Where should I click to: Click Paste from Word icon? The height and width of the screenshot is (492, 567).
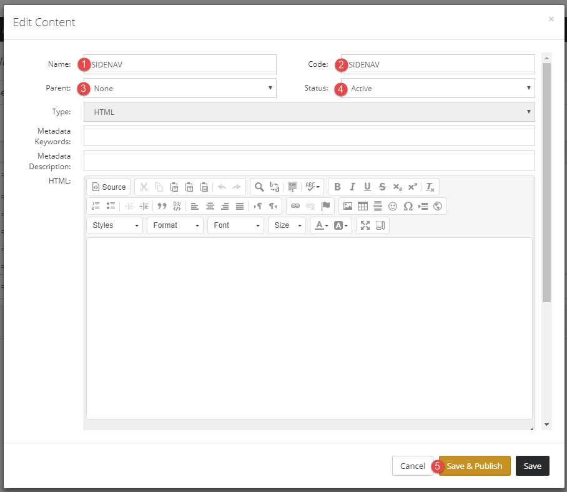click(204, 187)
